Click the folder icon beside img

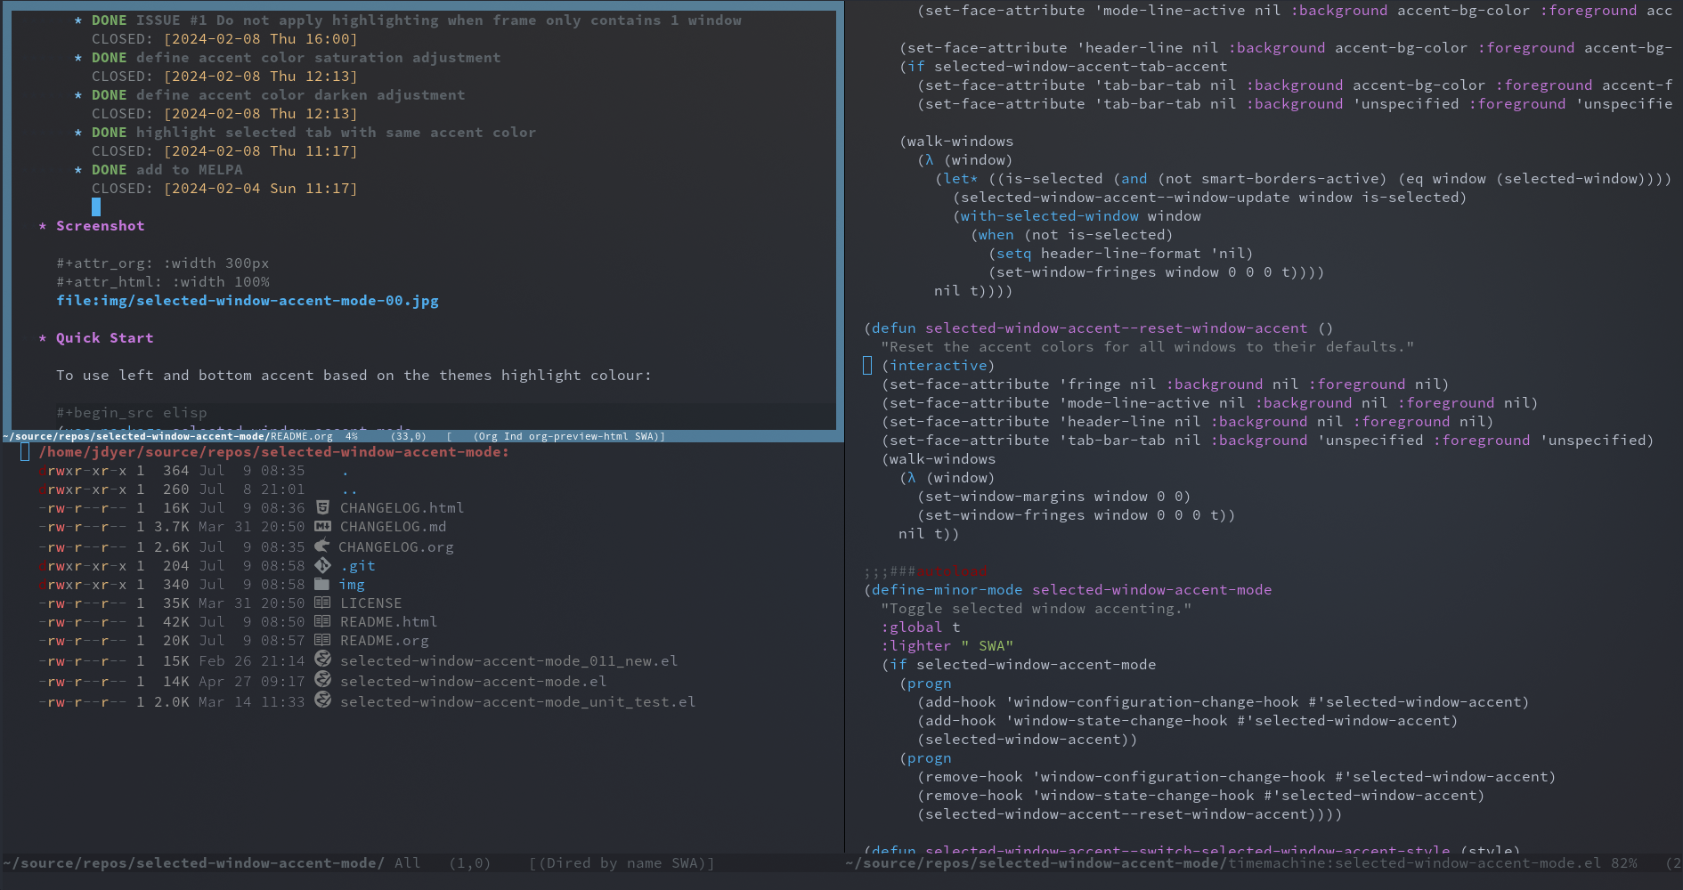321,584
